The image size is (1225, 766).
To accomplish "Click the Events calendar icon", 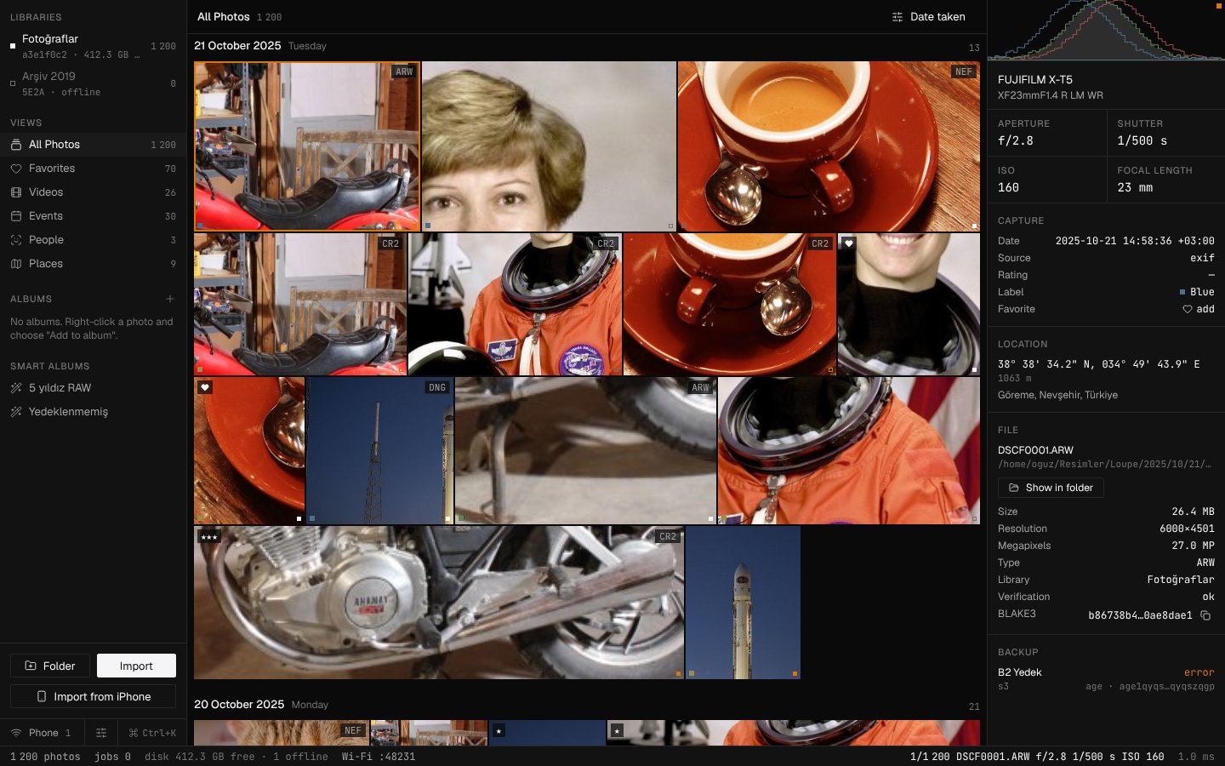I will pos(15,216).
